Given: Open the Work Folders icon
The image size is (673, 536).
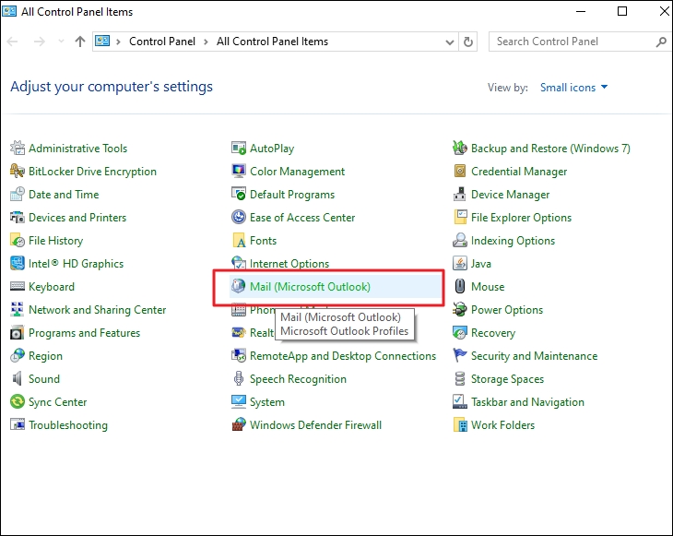Looking at the screenshot, I should [460, 424].
